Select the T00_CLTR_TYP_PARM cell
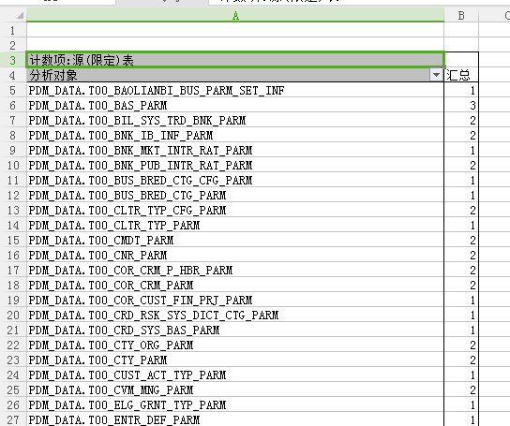The width and height of the screenshot is (510, 426). pyautogui.click(x=235, y=226)
